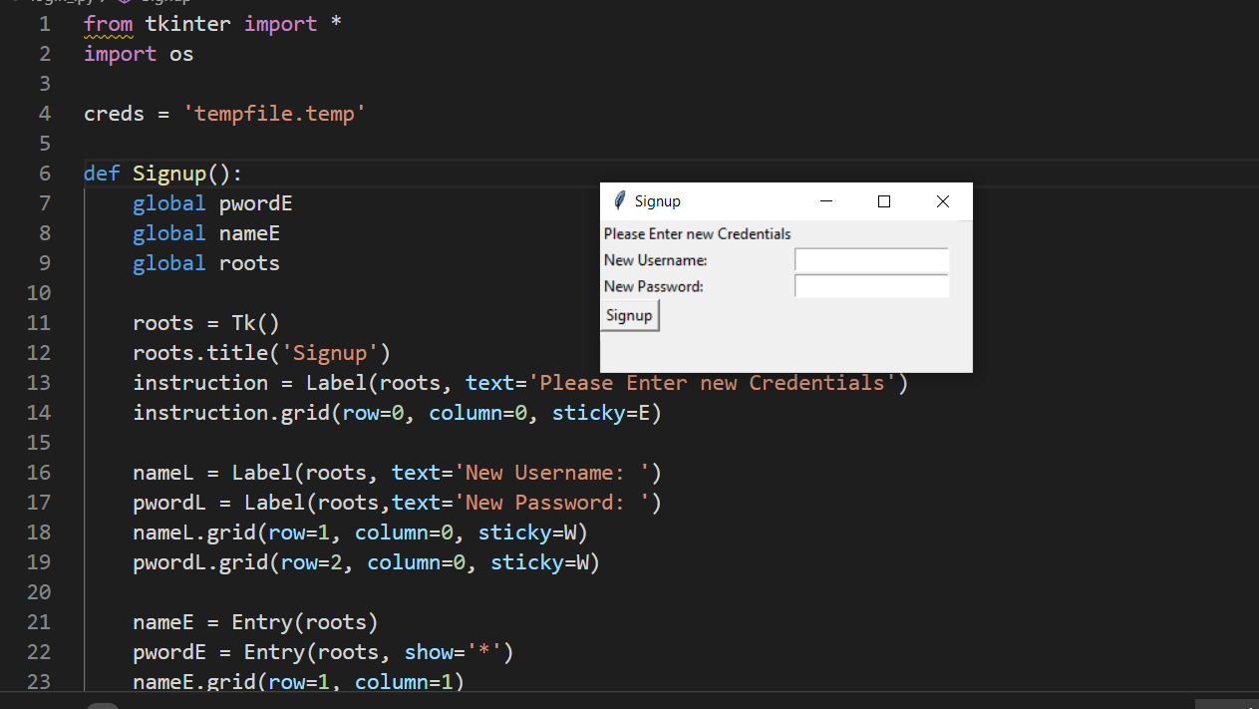This screenshot has height=709, width=1259.
Task: Open the login_.py breadcrumb dropdown
Action: (62, 3)
